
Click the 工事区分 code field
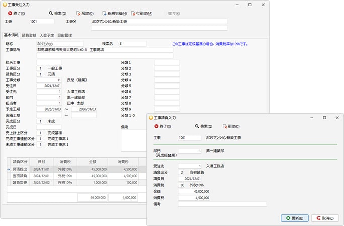[39, 68]
